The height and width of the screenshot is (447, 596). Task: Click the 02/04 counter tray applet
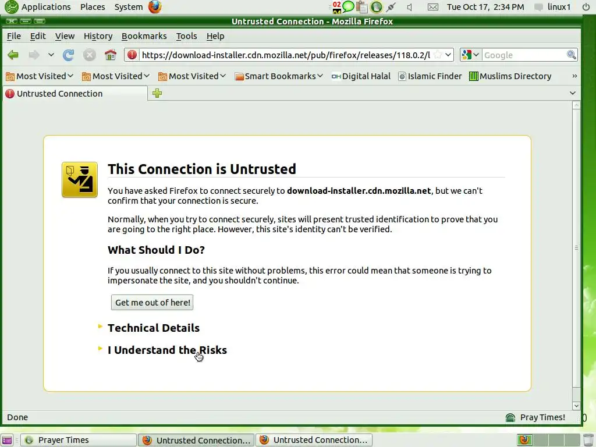pos(337,7)
